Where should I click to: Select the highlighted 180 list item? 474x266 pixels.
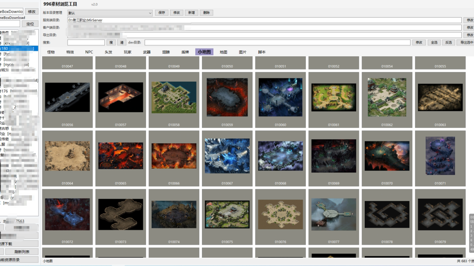pyautogui.click(x=19, y=49)
